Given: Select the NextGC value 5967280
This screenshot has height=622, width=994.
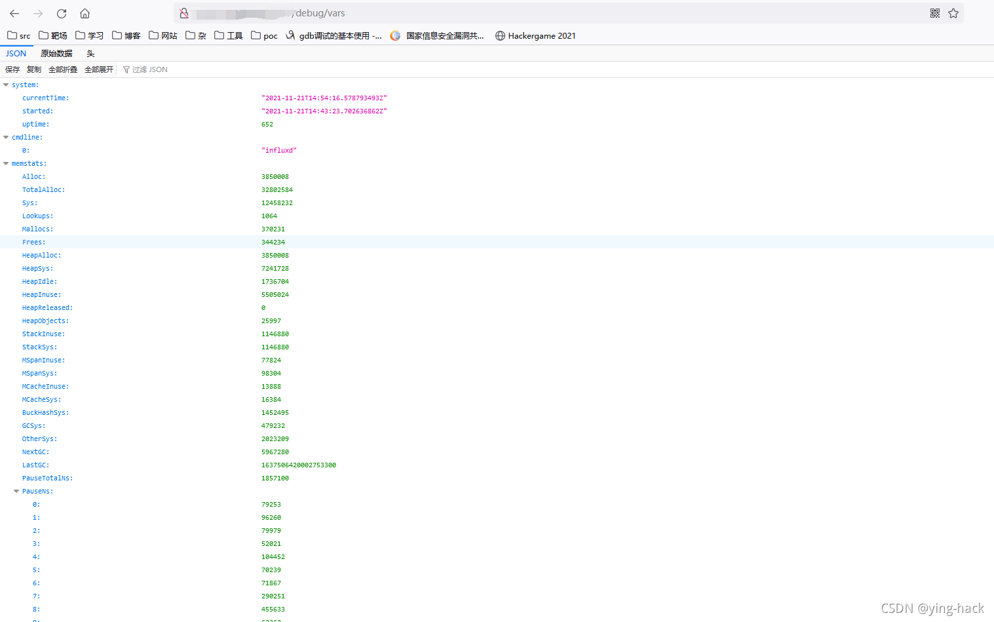Looking at the screenshot, I should [275, 452].
